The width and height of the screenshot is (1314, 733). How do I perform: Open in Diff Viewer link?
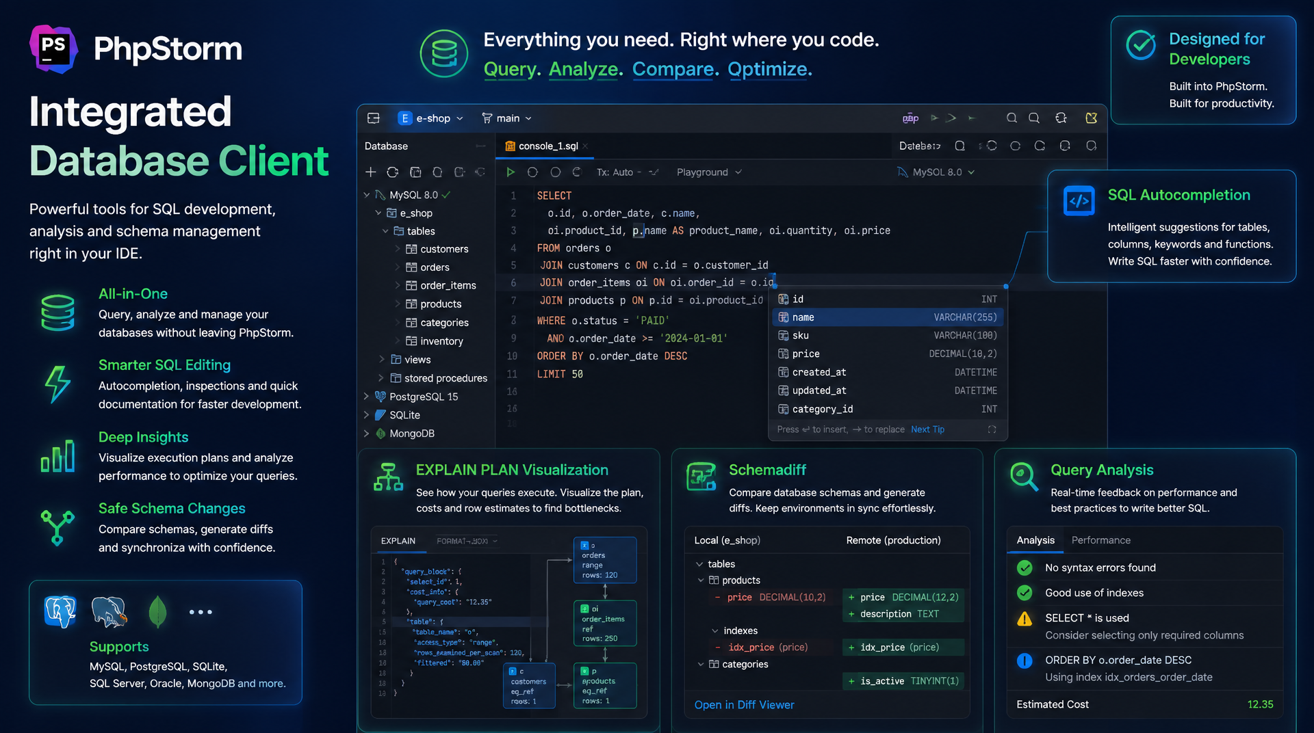click(744, 705)
